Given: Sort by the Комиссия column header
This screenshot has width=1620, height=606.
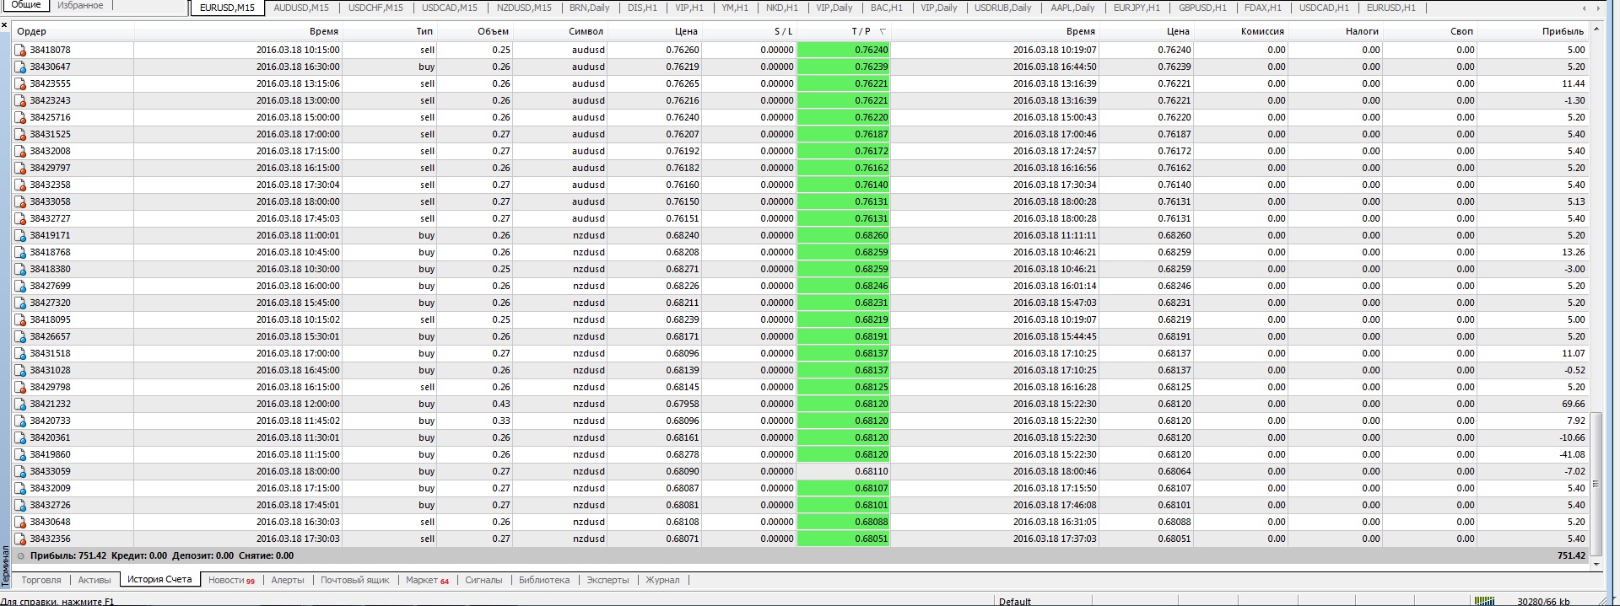Looking at the screenshot, I should click(1241, 31).
